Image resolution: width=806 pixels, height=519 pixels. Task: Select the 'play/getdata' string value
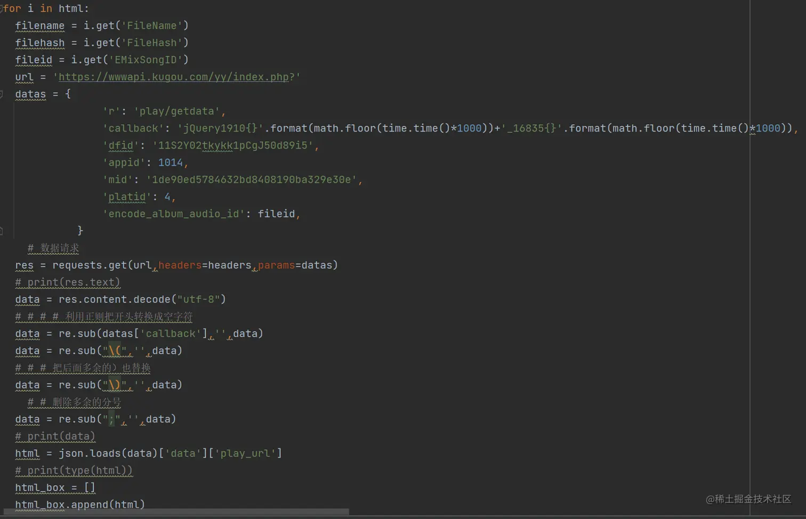176,111
